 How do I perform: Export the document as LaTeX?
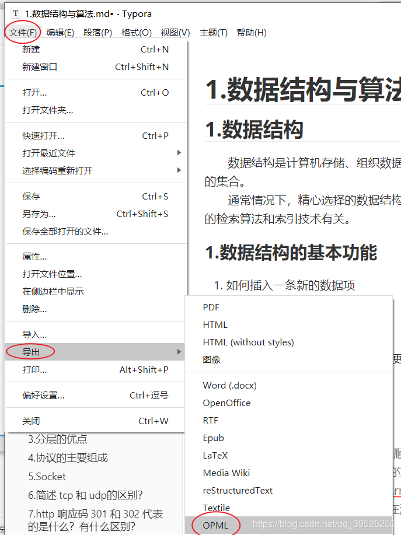click(x=289, y=456)
